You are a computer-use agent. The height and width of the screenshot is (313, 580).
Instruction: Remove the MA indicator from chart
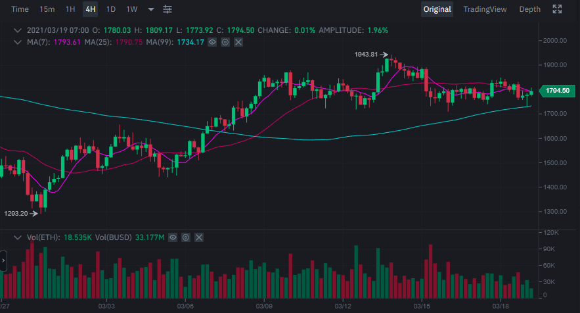pos(238,42)
